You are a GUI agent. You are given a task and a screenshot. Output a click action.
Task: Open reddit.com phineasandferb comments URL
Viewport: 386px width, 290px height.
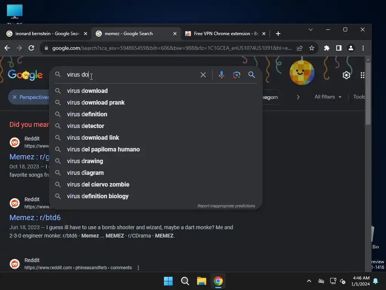[x=78, y=268]
